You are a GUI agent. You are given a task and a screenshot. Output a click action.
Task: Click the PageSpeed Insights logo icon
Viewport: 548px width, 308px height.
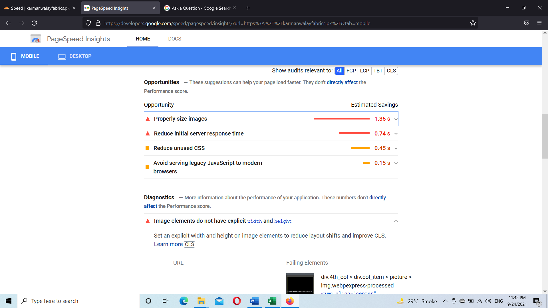click(35, 39)
